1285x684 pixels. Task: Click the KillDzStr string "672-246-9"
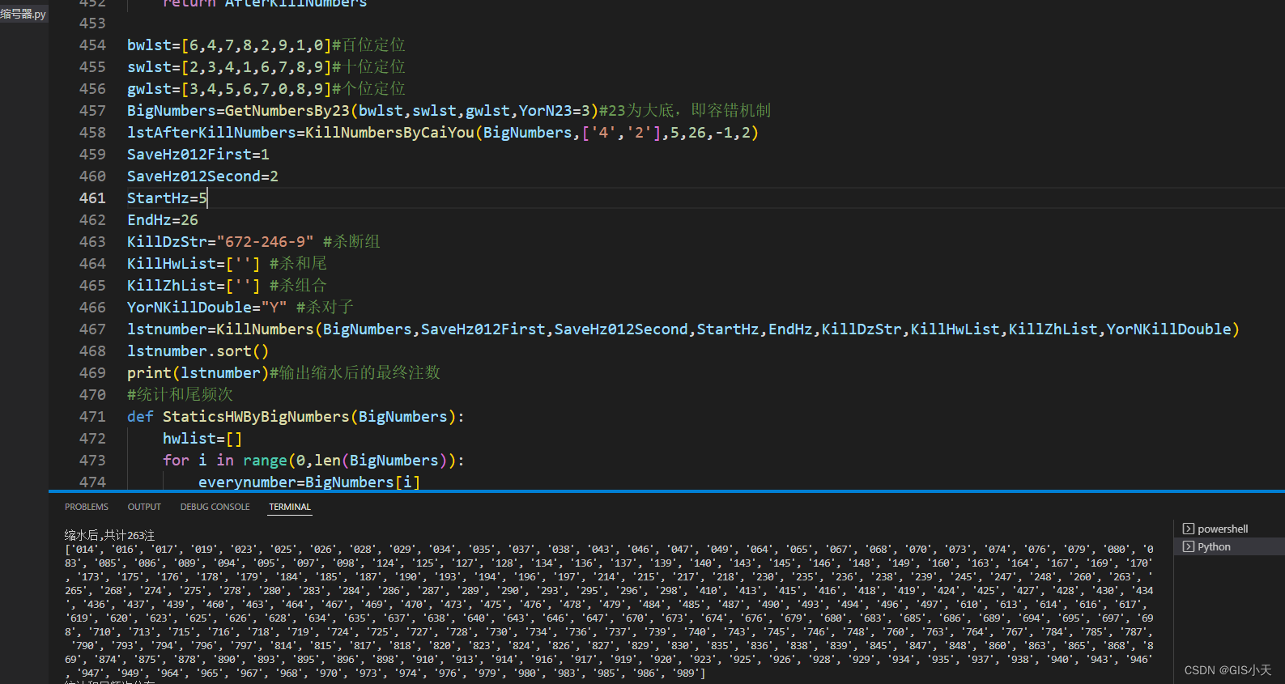point(265,241)
